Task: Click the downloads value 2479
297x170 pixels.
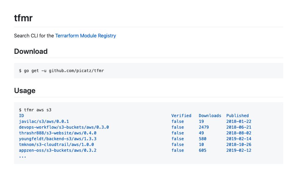Action: (204, 127)
